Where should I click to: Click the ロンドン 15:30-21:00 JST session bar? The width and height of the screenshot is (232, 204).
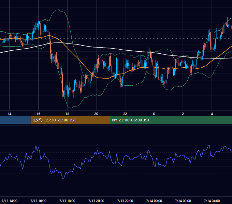click(x=70, y=120)
